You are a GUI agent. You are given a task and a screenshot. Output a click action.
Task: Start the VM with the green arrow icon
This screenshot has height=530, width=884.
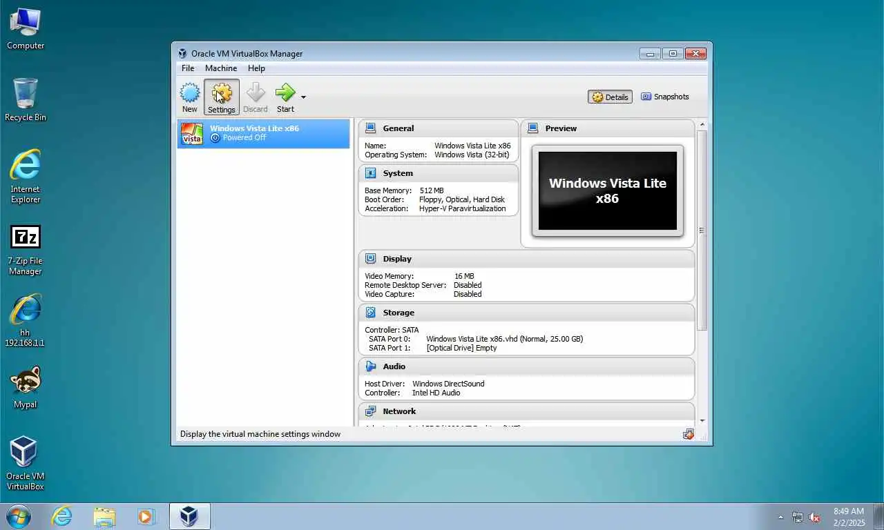point(285,97)
